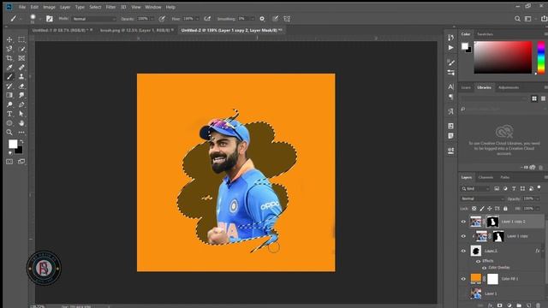
Task: Toggle the layer filter on/off switch
Action: coord(539,188)
